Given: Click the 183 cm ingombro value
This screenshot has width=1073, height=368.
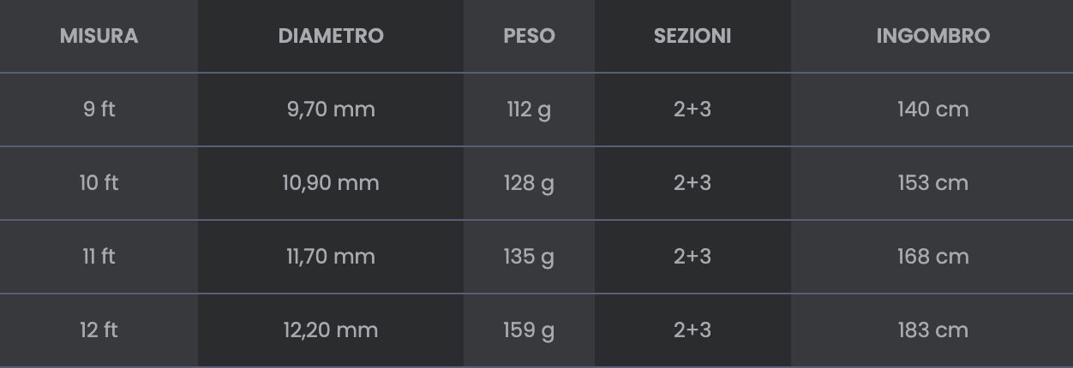Looking at the screenshot, I should 932,330.
